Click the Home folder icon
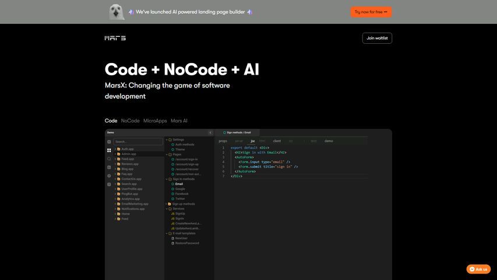This screenshot has width=497, height=280. point(118,213)
